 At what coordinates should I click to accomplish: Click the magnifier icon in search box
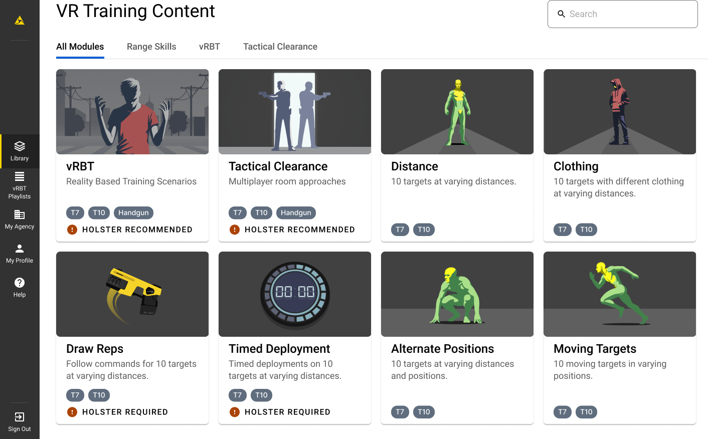(x=562, y=14)
